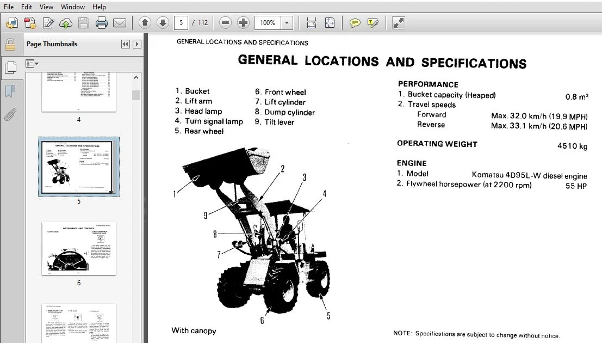Click the 100% zoom value field

click(x=268, y=23)
